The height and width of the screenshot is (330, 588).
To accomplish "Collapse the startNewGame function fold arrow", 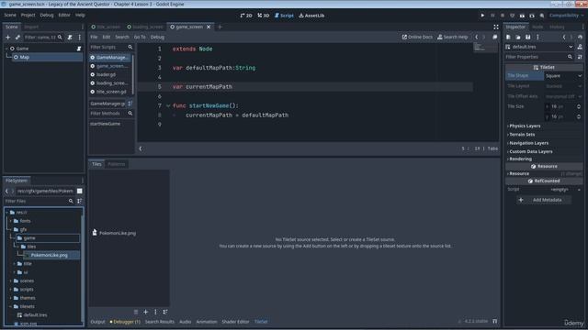I will point(168,106).
